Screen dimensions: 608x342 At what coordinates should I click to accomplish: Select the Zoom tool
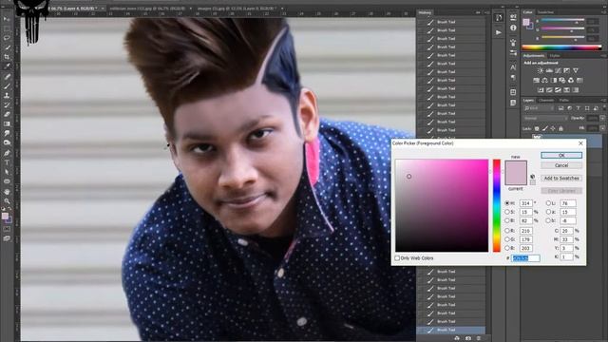(7, 200)
